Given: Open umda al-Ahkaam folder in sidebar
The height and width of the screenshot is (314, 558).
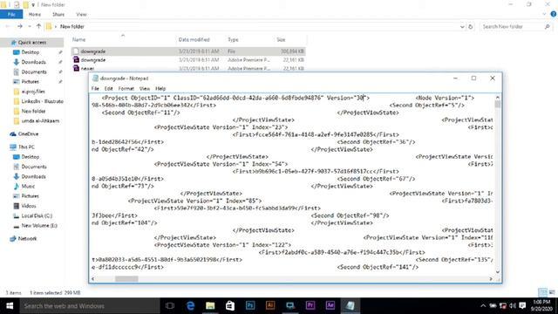Looking at the screenshot, I should pyautogui.click(x=40, y=120).
